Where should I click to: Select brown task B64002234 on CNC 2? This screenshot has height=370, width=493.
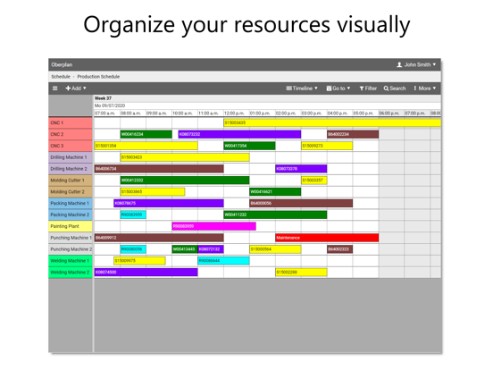[353, 134]
